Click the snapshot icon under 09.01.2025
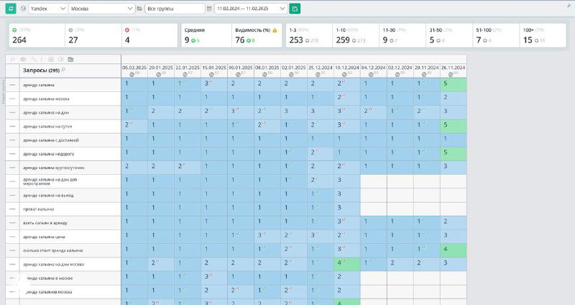This screenshot has width=575, height=305. pyautogui.click(x=239, y=74)
